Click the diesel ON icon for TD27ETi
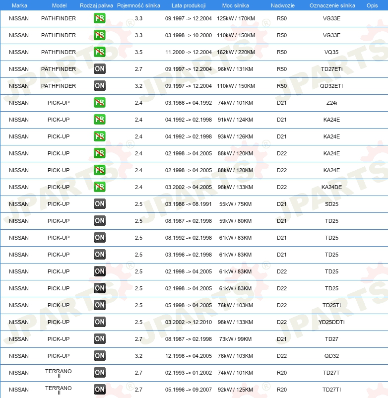 [99, 69]
